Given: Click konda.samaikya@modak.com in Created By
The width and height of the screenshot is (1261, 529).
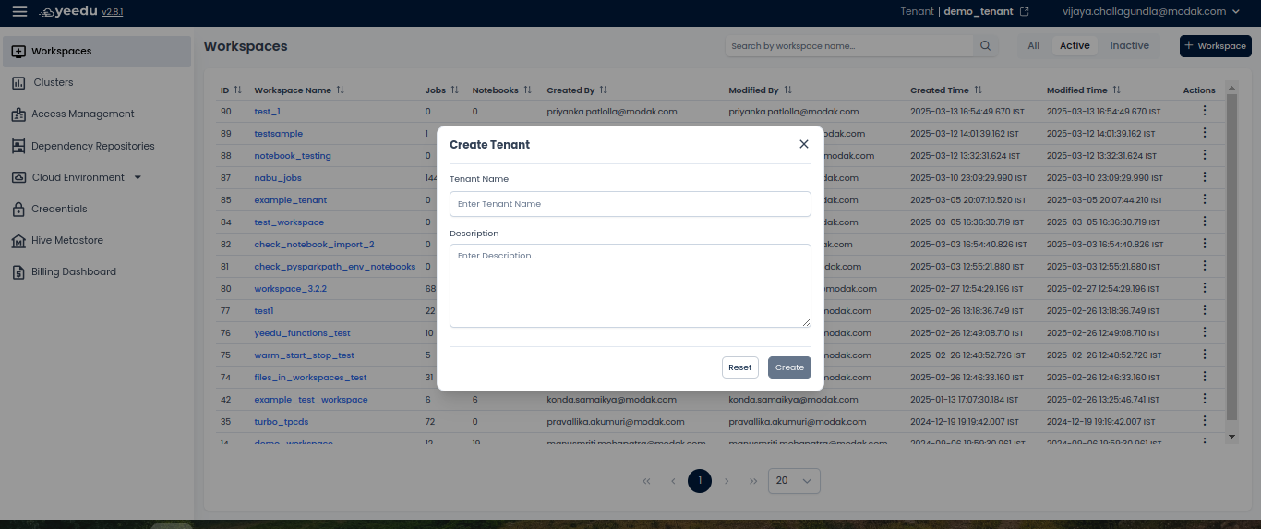Looking at the screenshot, I should pyautogui.click(x=611, y=400).
